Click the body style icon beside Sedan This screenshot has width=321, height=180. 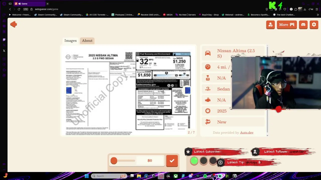(208, 89)
